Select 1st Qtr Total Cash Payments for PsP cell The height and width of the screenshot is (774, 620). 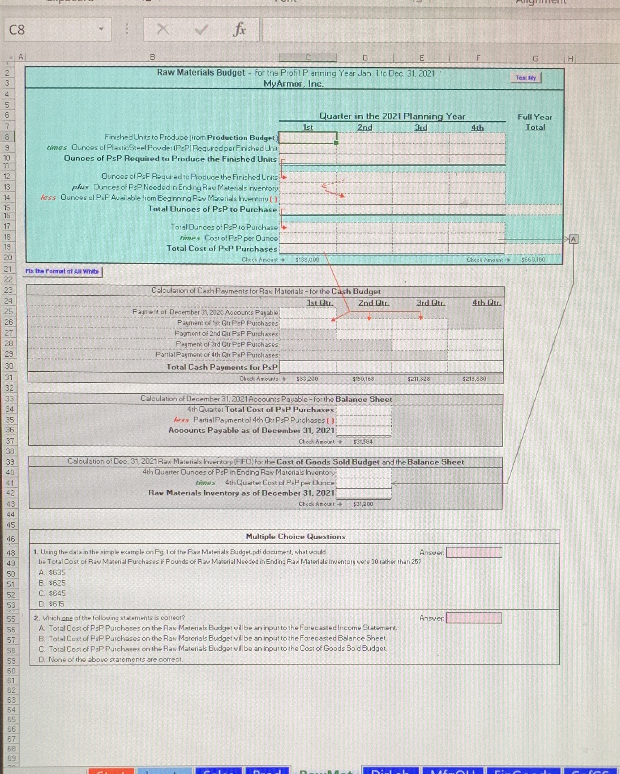coord(308,367)
